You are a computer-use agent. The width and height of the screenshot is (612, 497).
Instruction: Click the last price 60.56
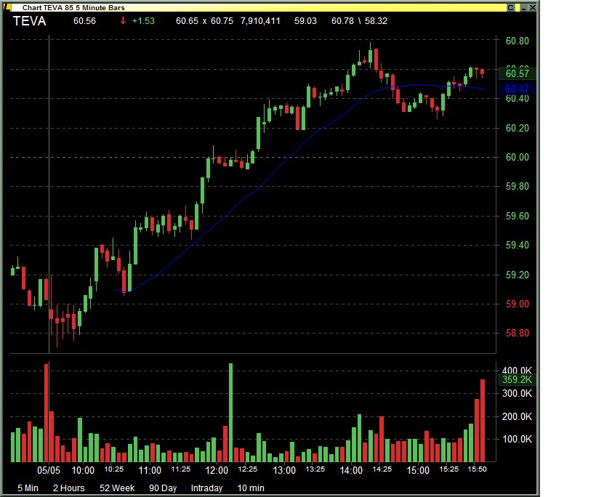click(84, 21)
